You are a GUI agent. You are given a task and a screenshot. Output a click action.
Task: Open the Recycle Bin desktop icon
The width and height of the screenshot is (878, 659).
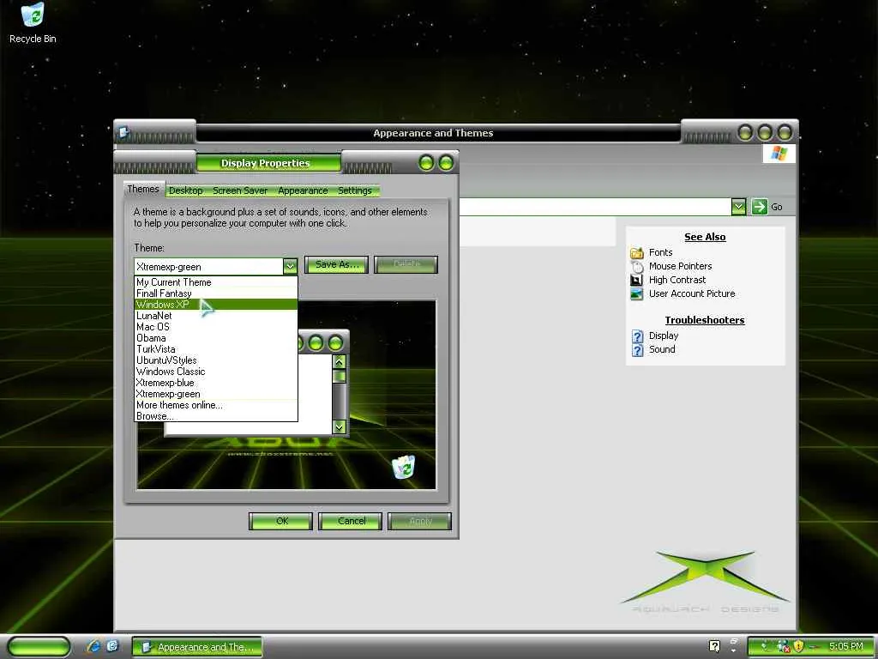[33, 23]
